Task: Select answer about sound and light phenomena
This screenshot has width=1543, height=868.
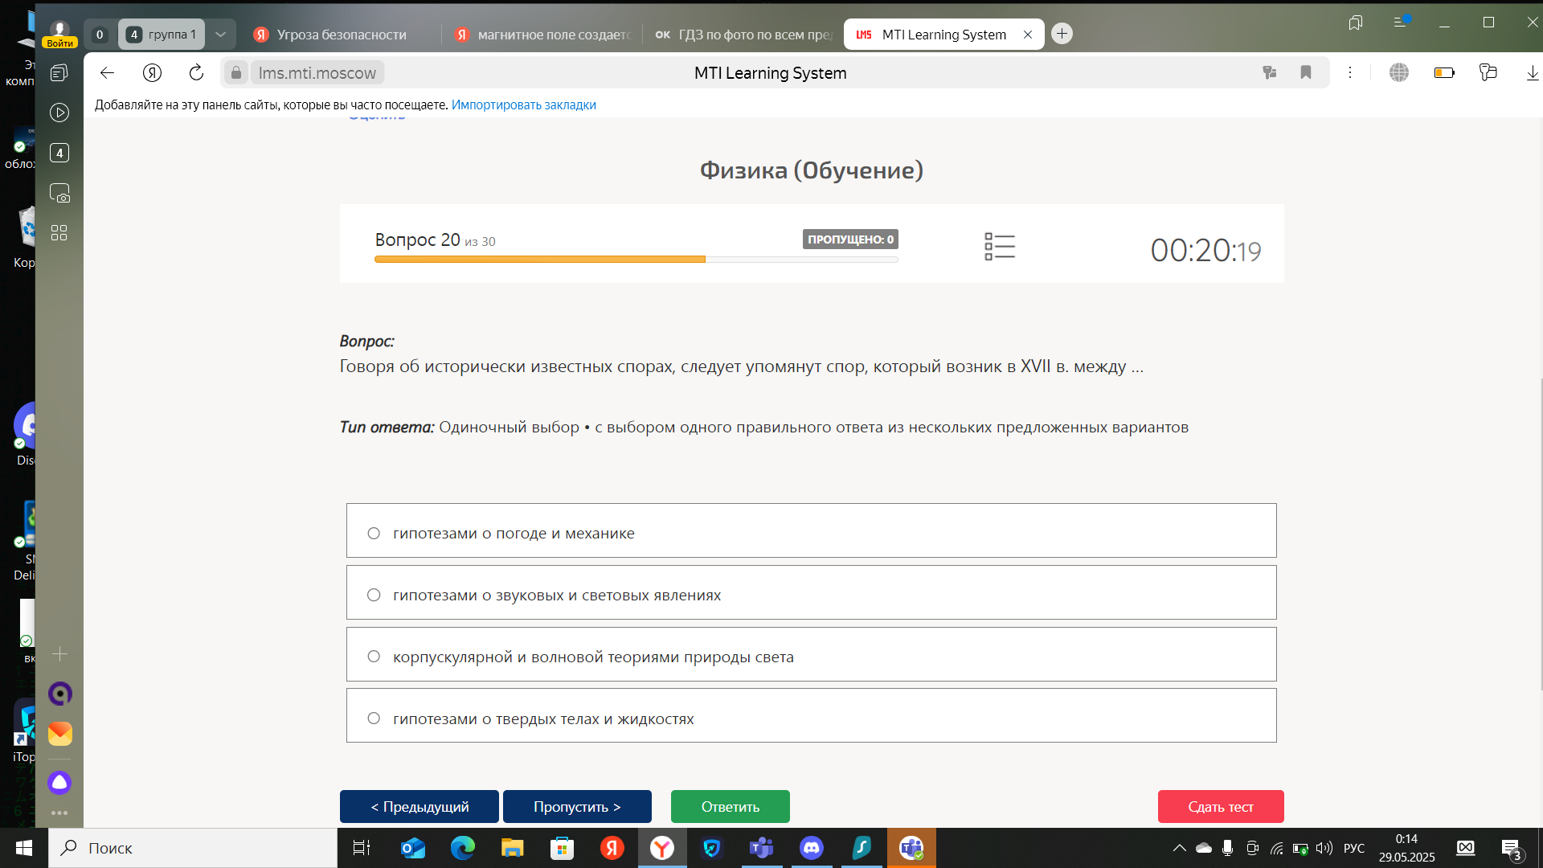Action: tap(811, 592)
